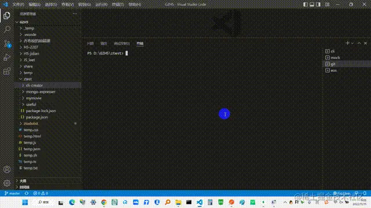371x208 pixels.
Task: Select the ztodolist folder
Action: (48, 124)
